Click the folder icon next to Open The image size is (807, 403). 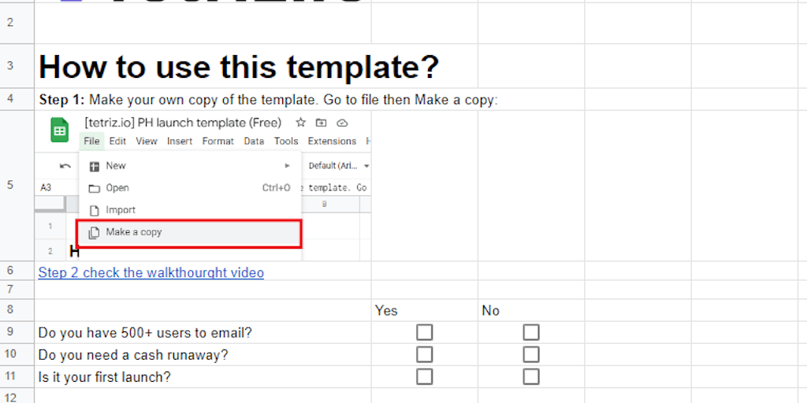(x=94, y=188)
